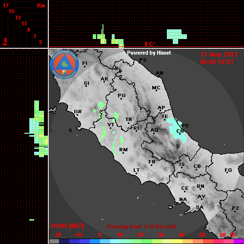
Task: Click the Freezing level 2.47 Km label
Action: (142, 226)
